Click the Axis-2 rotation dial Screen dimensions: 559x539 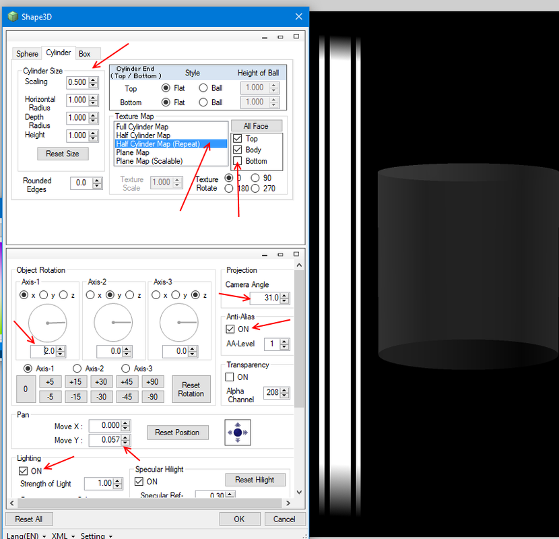tap(113, 323)
